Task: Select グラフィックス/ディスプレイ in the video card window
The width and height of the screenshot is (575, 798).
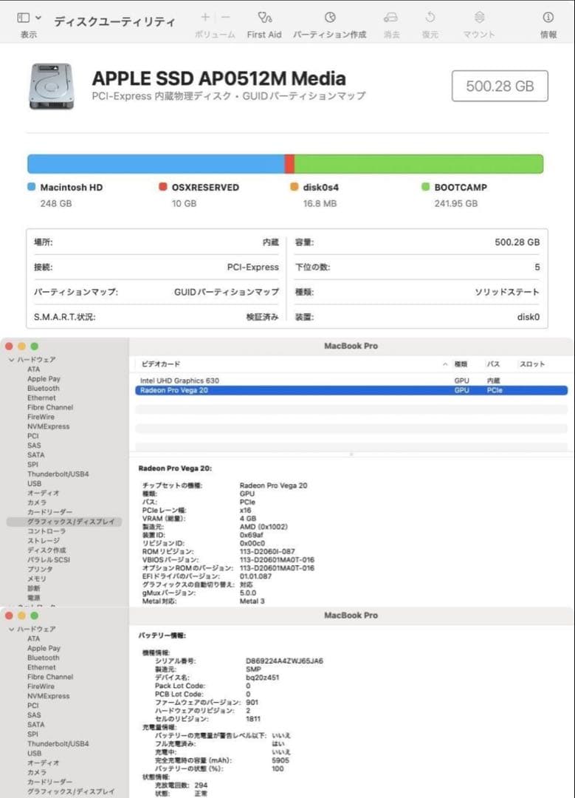Action: [x=64, y=522]
